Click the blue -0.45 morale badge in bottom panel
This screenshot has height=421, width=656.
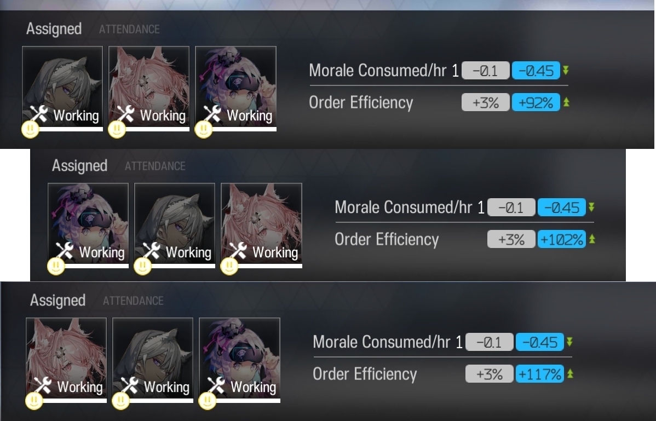(540, 342)
